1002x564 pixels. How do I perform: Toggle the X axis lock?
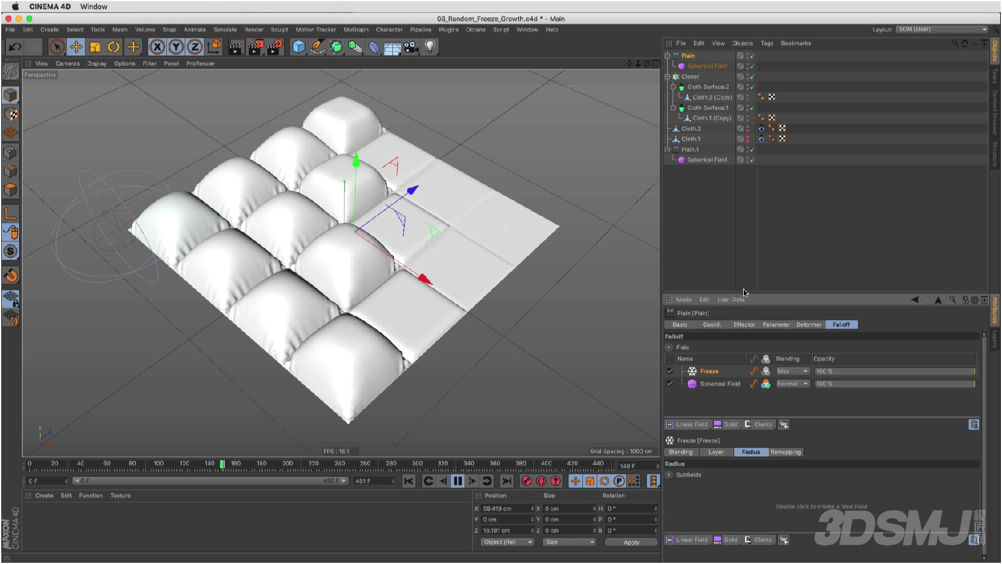tap(157, 47)
